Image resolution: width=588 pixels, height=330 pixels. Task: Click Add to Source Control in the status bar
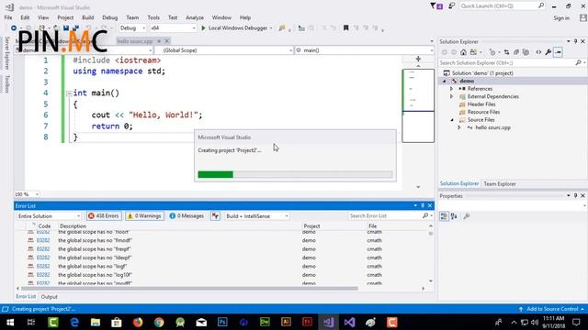tap(552, 309)
